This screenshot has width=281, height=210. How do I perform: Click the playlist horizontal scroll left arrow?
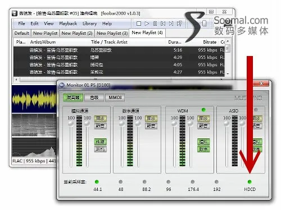pos(16,80)
